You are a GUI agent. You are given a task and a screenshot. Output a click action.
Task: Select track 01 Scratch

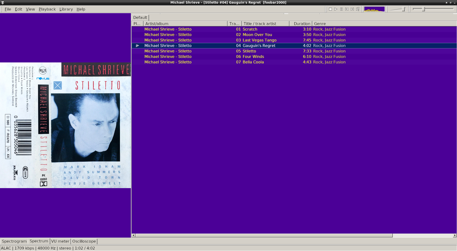294,29
